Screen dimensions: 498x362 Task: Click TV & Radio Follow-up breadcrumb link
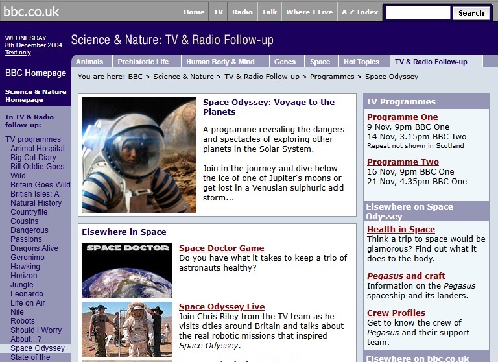click(262, 77)
